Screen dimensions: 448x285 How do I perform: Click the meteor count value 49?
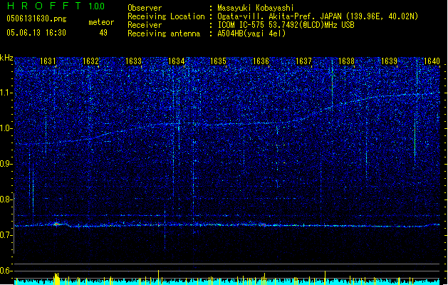(103, 33)
